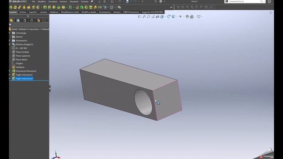Click the menu pin icon
This screenshot has width=283, height=159.
(92, 1)
